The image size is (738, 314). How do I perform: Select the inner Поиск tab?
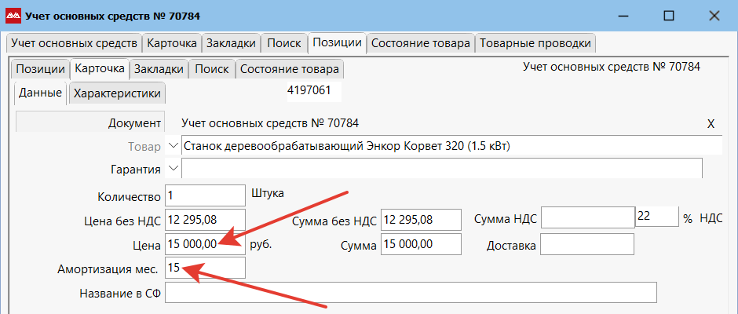[211, 69]
